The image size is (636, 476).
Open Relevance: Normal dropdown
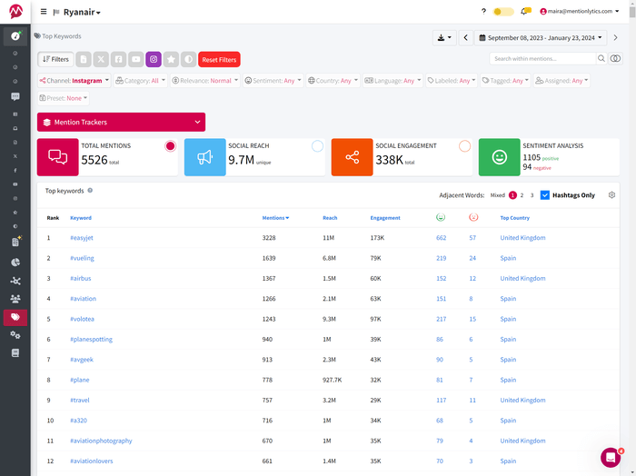tap(204, 80)
